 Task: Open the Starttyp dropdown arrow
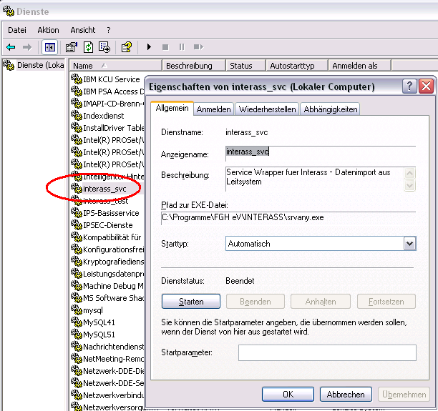(410, 244)
